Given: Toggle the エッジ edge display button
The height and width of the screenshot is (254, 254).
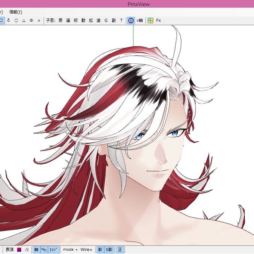Looking at the screenshot, I should coord(54,250).
